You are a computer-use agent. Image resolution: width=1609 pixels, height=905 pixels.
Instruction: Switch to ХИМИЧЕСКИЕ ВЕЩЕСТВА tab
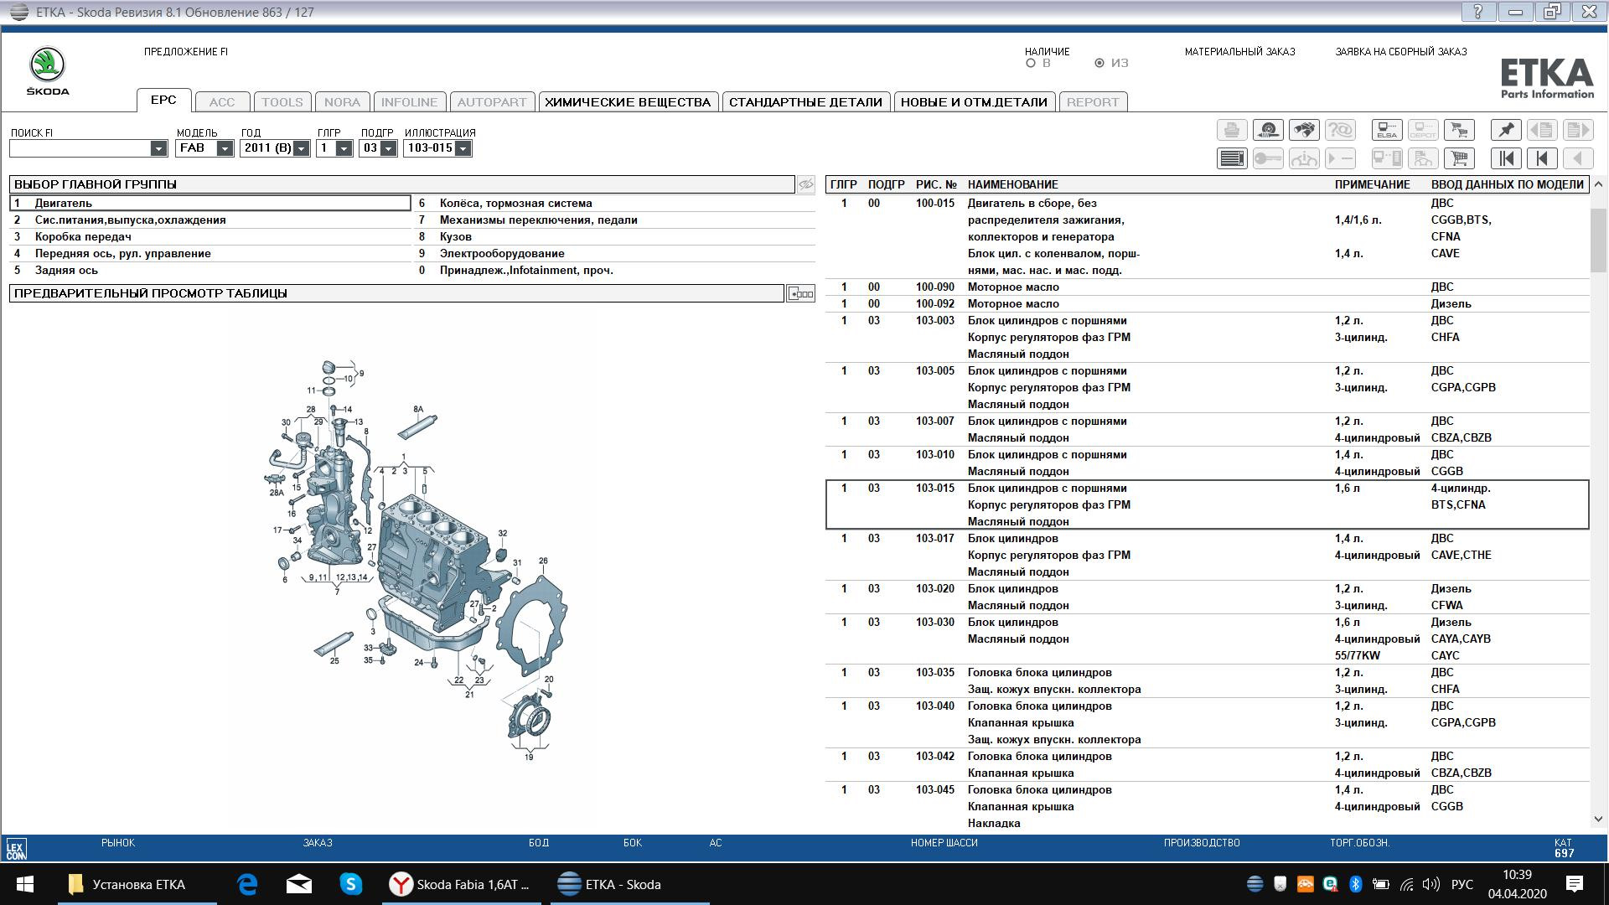pos(628,102)
